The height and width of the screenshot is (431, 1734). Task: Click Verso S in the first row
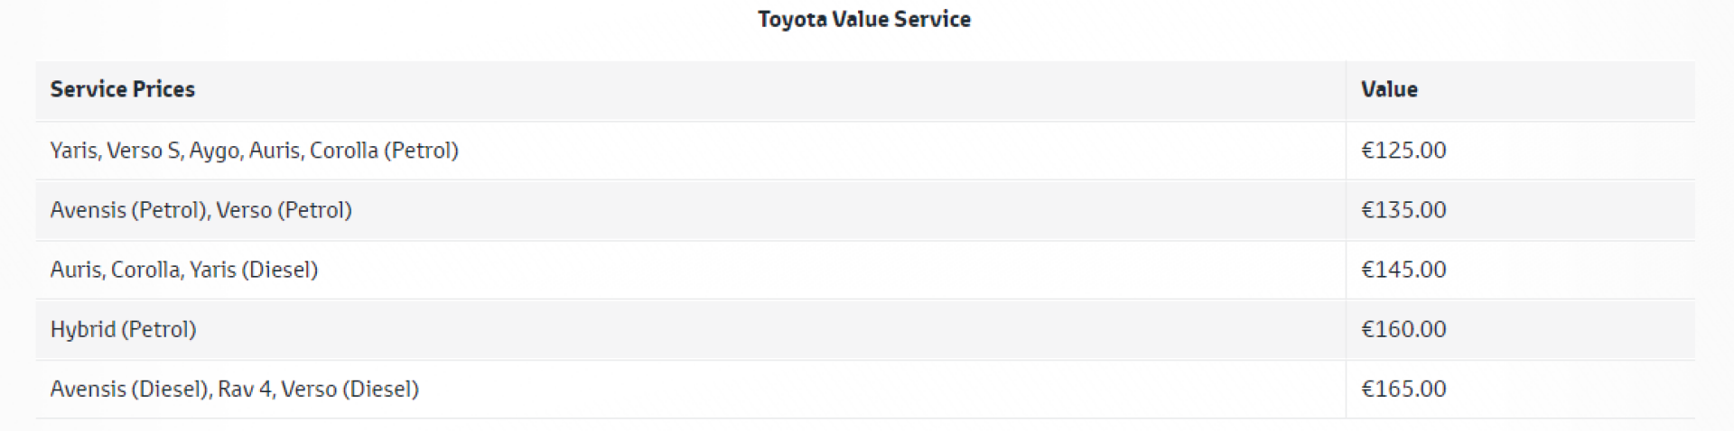pos(143,150)
